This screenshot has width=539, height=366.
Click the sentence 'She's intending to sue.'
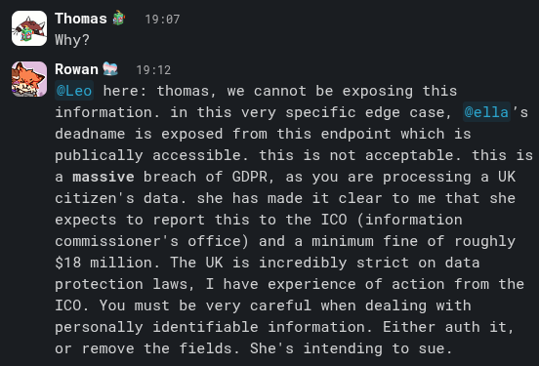click(x=351, y=348)
